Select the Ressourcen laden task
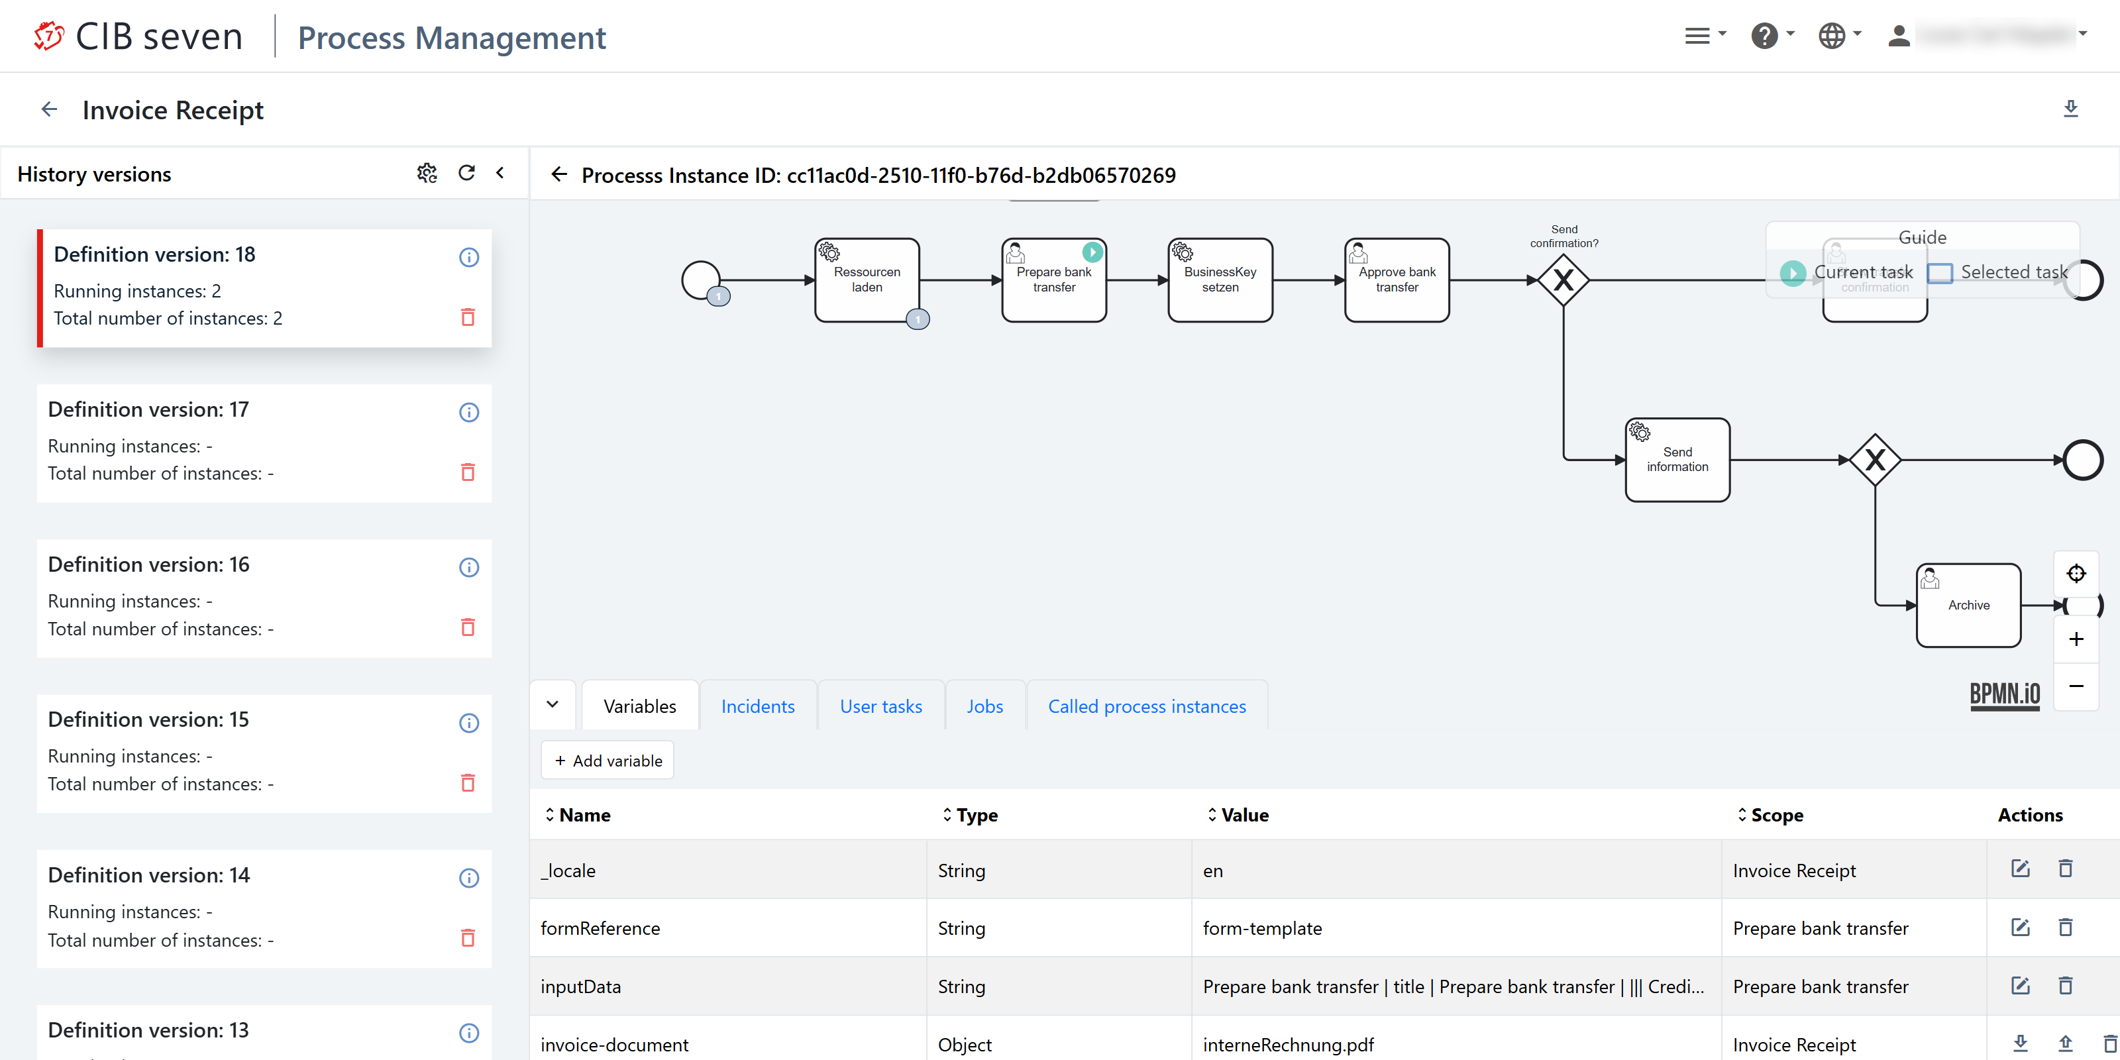This screenshot has height=1060, width=2120. pos(867,280)
